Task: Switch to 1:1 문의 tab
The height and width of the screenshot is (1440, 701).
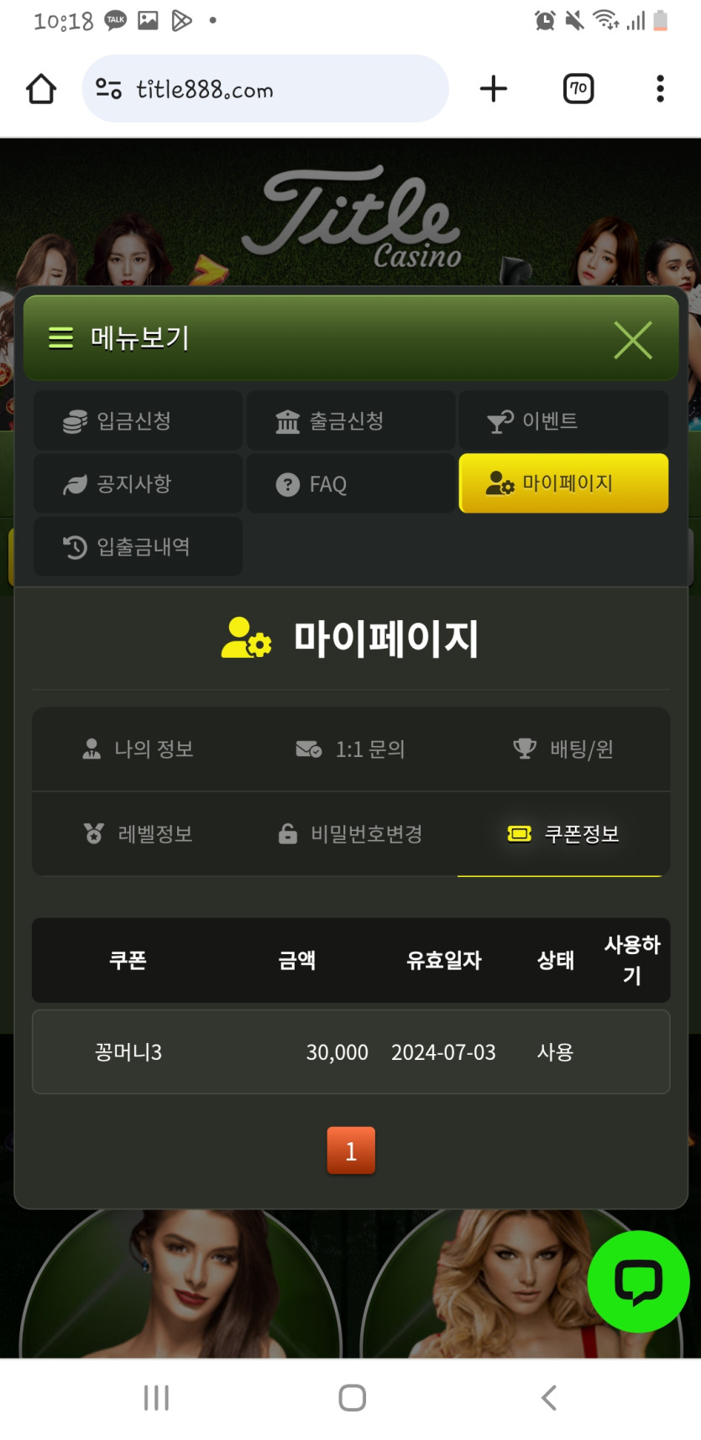Action: click(x=351, y=749)
